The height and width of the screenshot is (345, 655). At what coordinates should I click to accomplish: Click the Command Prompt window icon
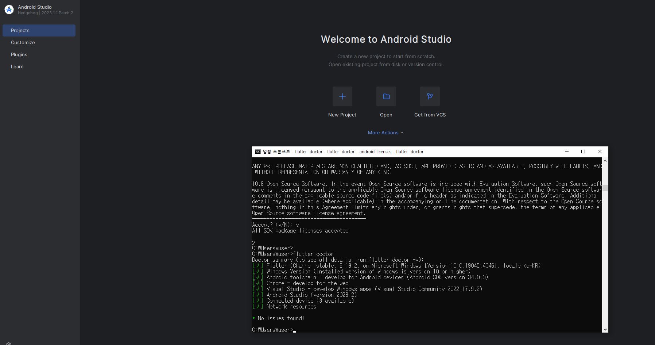[257, 152]
